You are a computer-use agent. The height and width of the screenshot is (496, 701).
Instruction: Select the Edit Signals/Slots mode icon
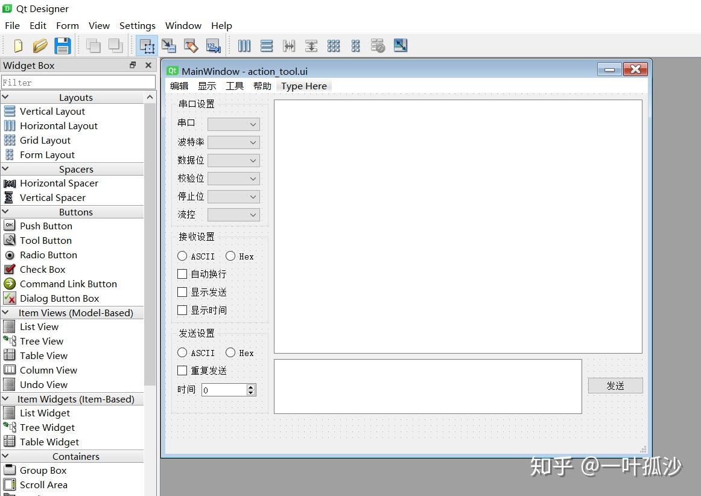click(x=169, y=45)
